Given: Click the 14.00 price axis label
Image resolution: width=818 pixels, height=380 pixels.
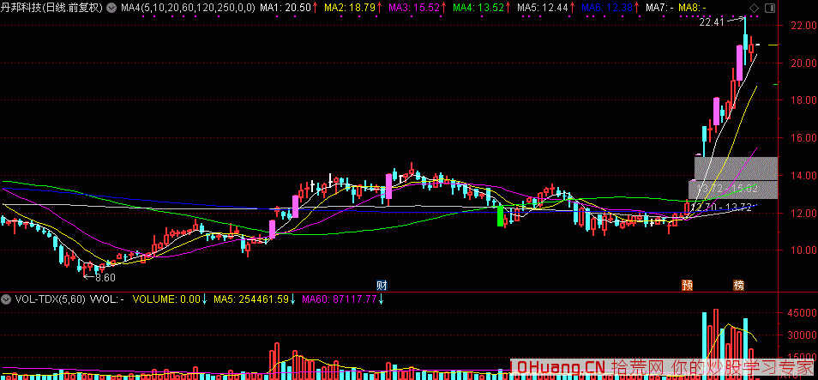Looking at the screenshot, I should point(803,175).
